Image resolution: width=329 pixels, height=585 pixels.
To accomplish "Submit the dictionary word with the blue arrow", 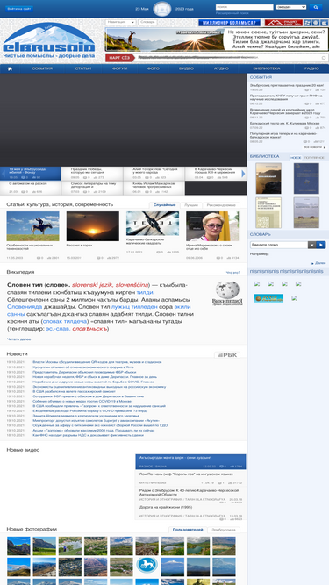I will pos(321,245).
